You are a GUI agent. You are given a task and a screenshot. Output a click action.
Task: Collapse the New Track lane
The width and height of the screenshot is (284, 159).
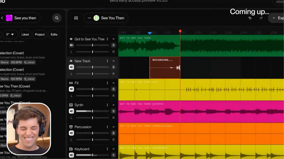point(114,61)
